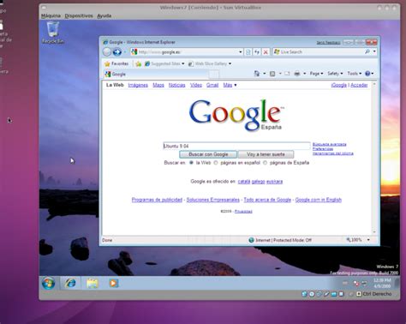Open the Recycle Bin desktop icon
406x324 pixels.
tap(53, 33)
